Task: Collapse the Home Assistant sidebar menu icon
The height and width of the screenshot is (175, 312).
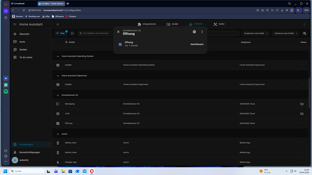Action: coord(15,24)
